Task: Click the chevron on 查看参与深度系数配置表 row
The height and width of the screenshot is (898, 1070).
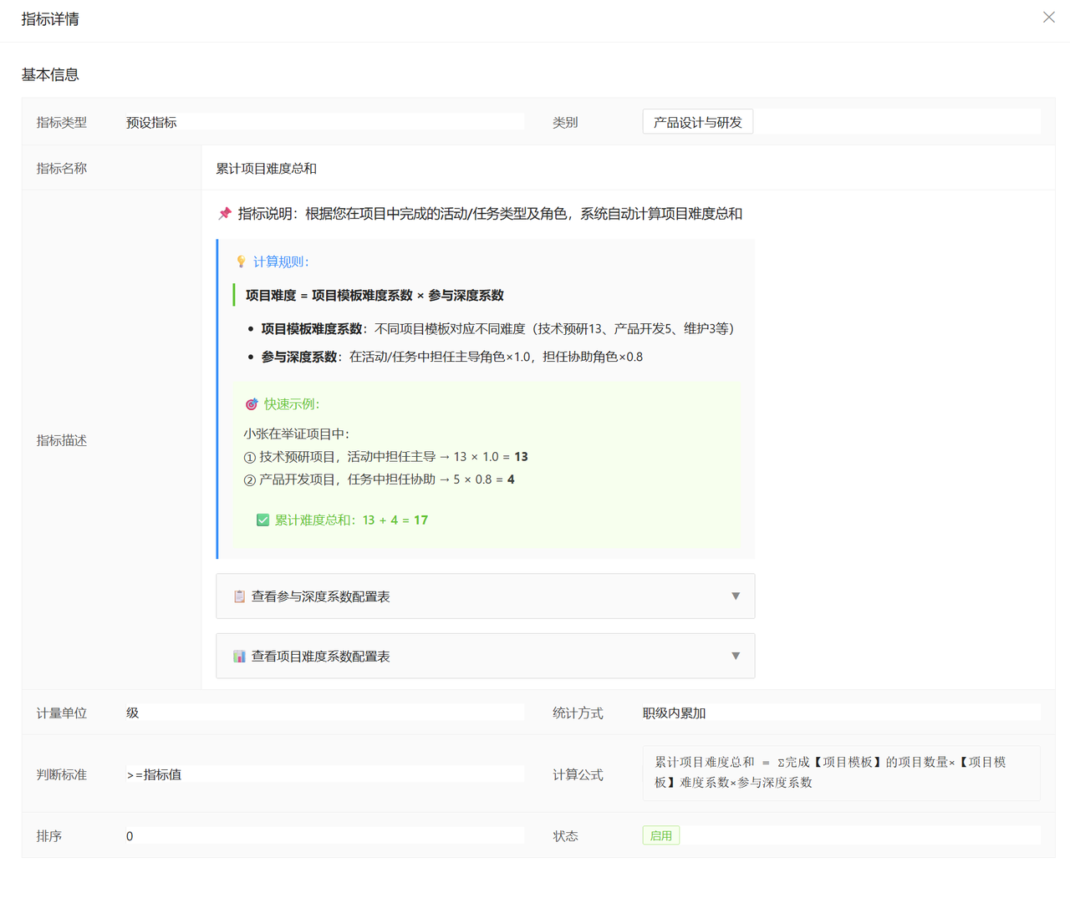Action: pyautogui.click(x=736, y=596)
